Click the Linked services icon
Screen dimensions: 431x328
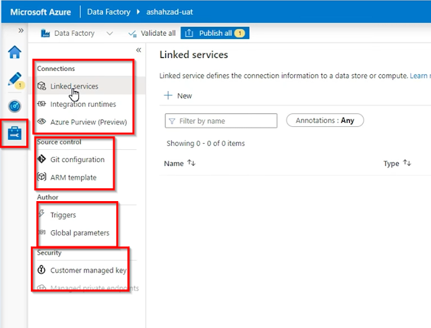42,86
